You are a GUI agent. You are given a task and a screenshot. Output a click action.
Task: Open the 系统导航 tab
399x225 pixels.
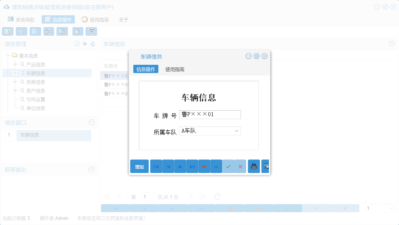click(x=23, y=19)
